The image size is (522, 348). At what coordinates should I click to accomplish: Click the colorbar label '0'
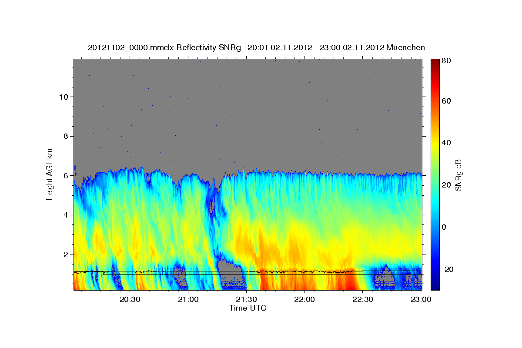[445, 227]
